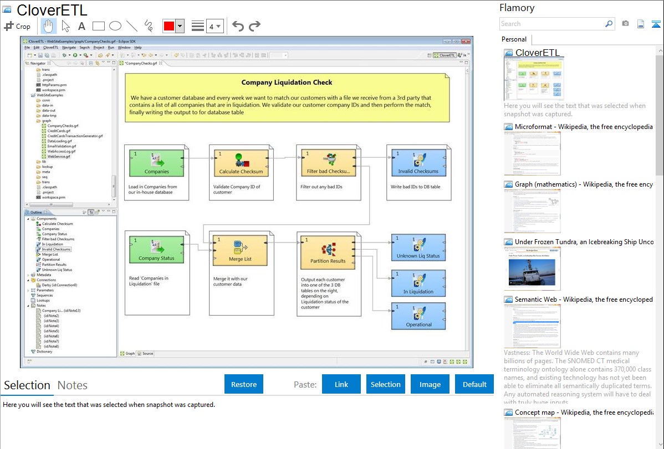Screen dimensions: 664x449
Task: Select the rectangle drawing tool
Action: tap(98, 26)
